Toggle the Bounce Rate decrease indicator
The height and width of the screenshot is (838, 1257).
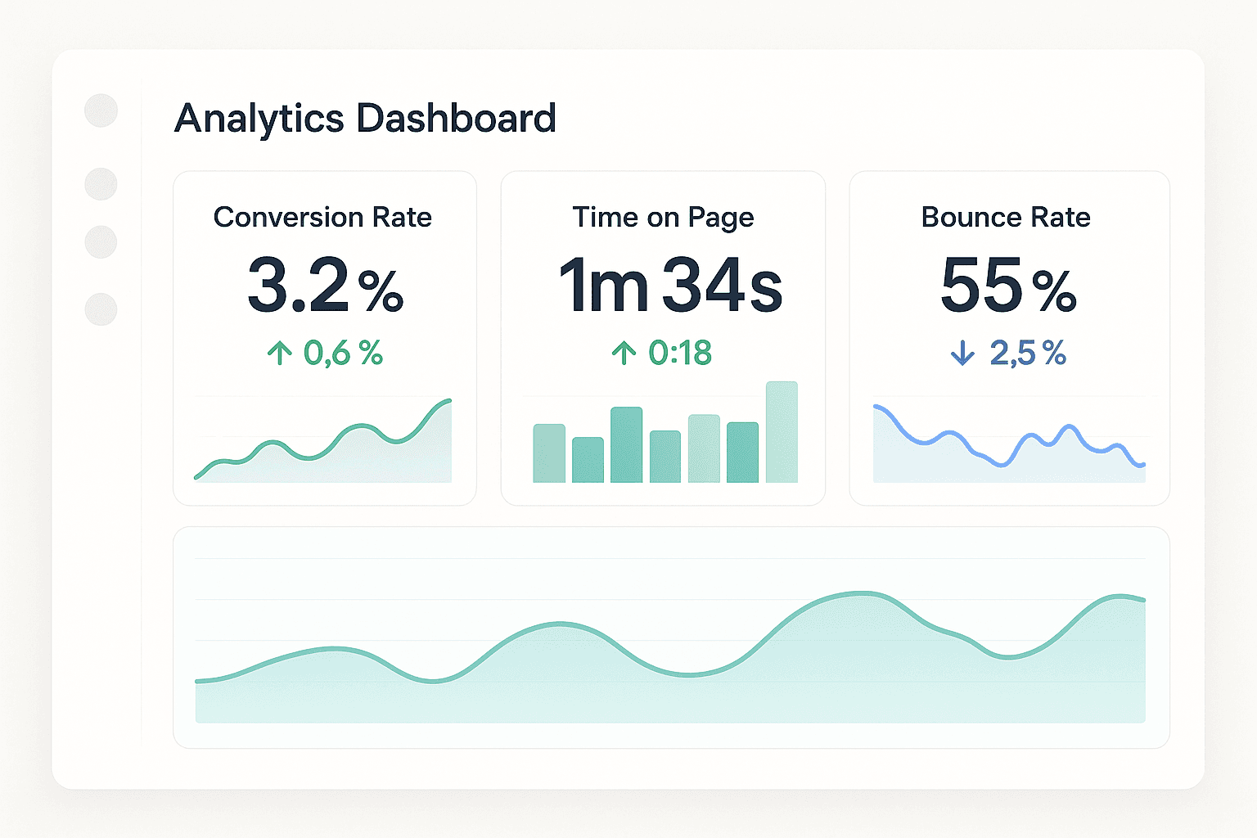coord(1007,354)
